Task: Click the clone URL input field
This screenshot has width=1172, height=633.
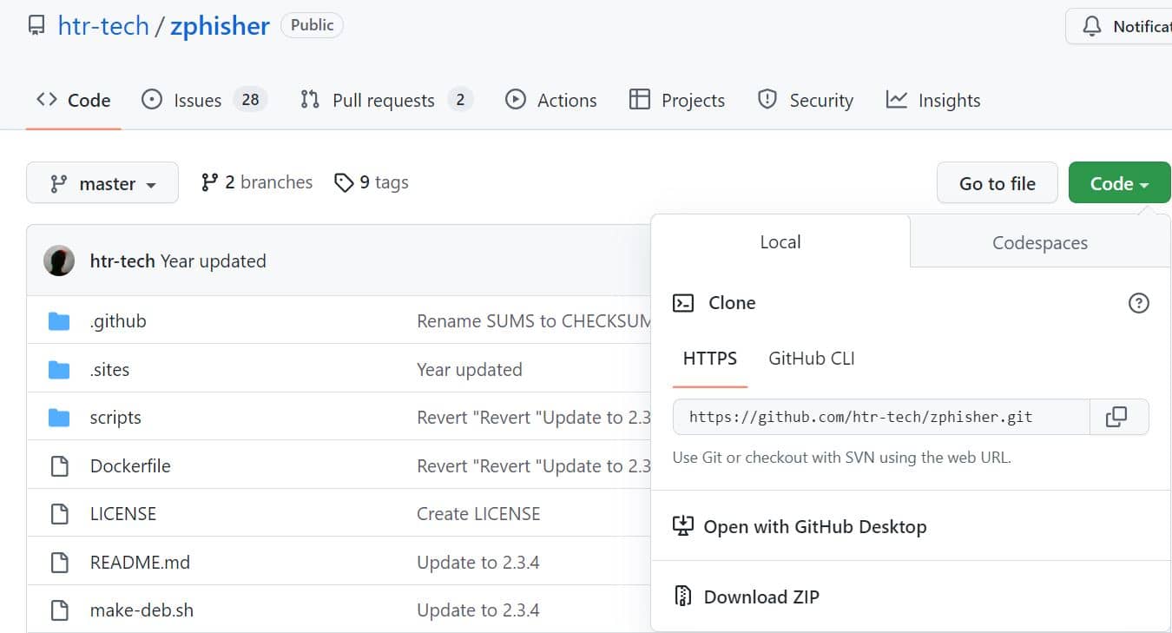Action: [x=881, y=417]
